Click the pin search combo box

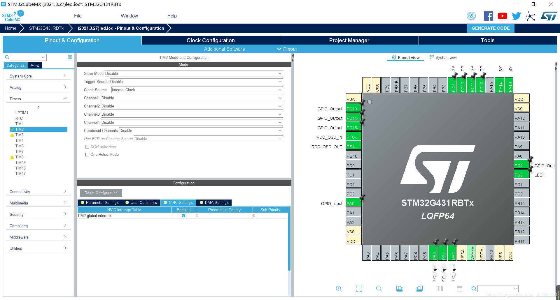tap(498, 289)
